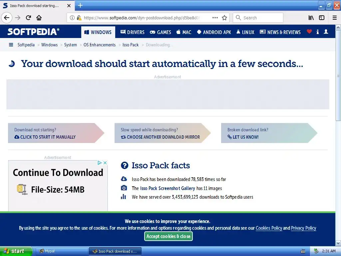The image size is (341, 256).
Task: Click the Downloading... breadcrumb text
Action: point(159,45)
